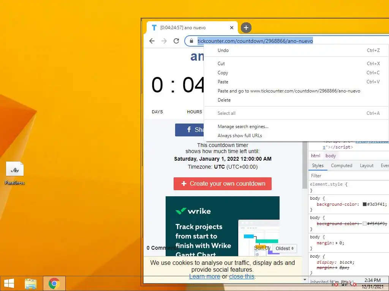Select 'Paste and go to www.tickcounter.com' entry
Screen dimensions: 389x291
pos(296,91)
